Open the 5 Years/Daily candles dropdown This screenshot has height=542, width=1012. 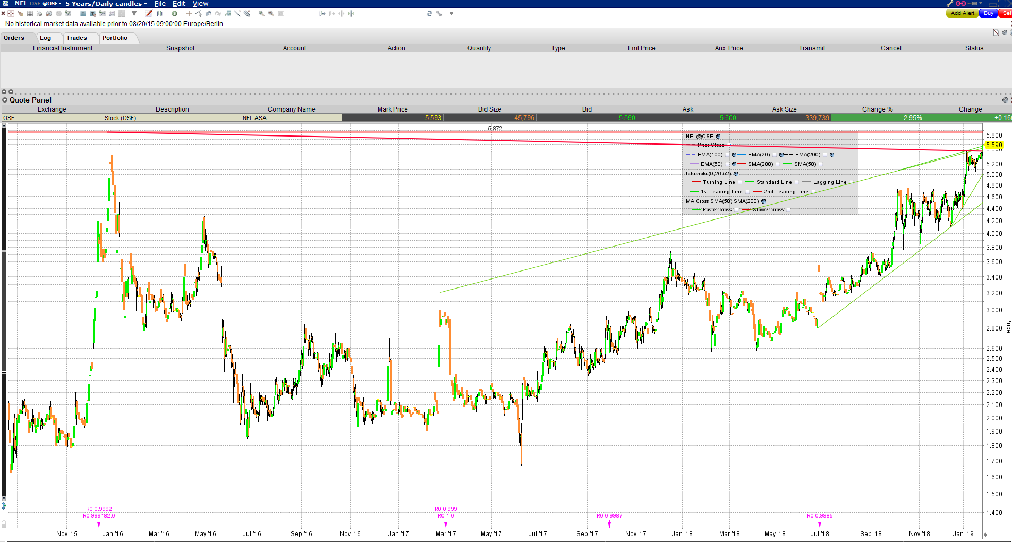tap(106, 4)
